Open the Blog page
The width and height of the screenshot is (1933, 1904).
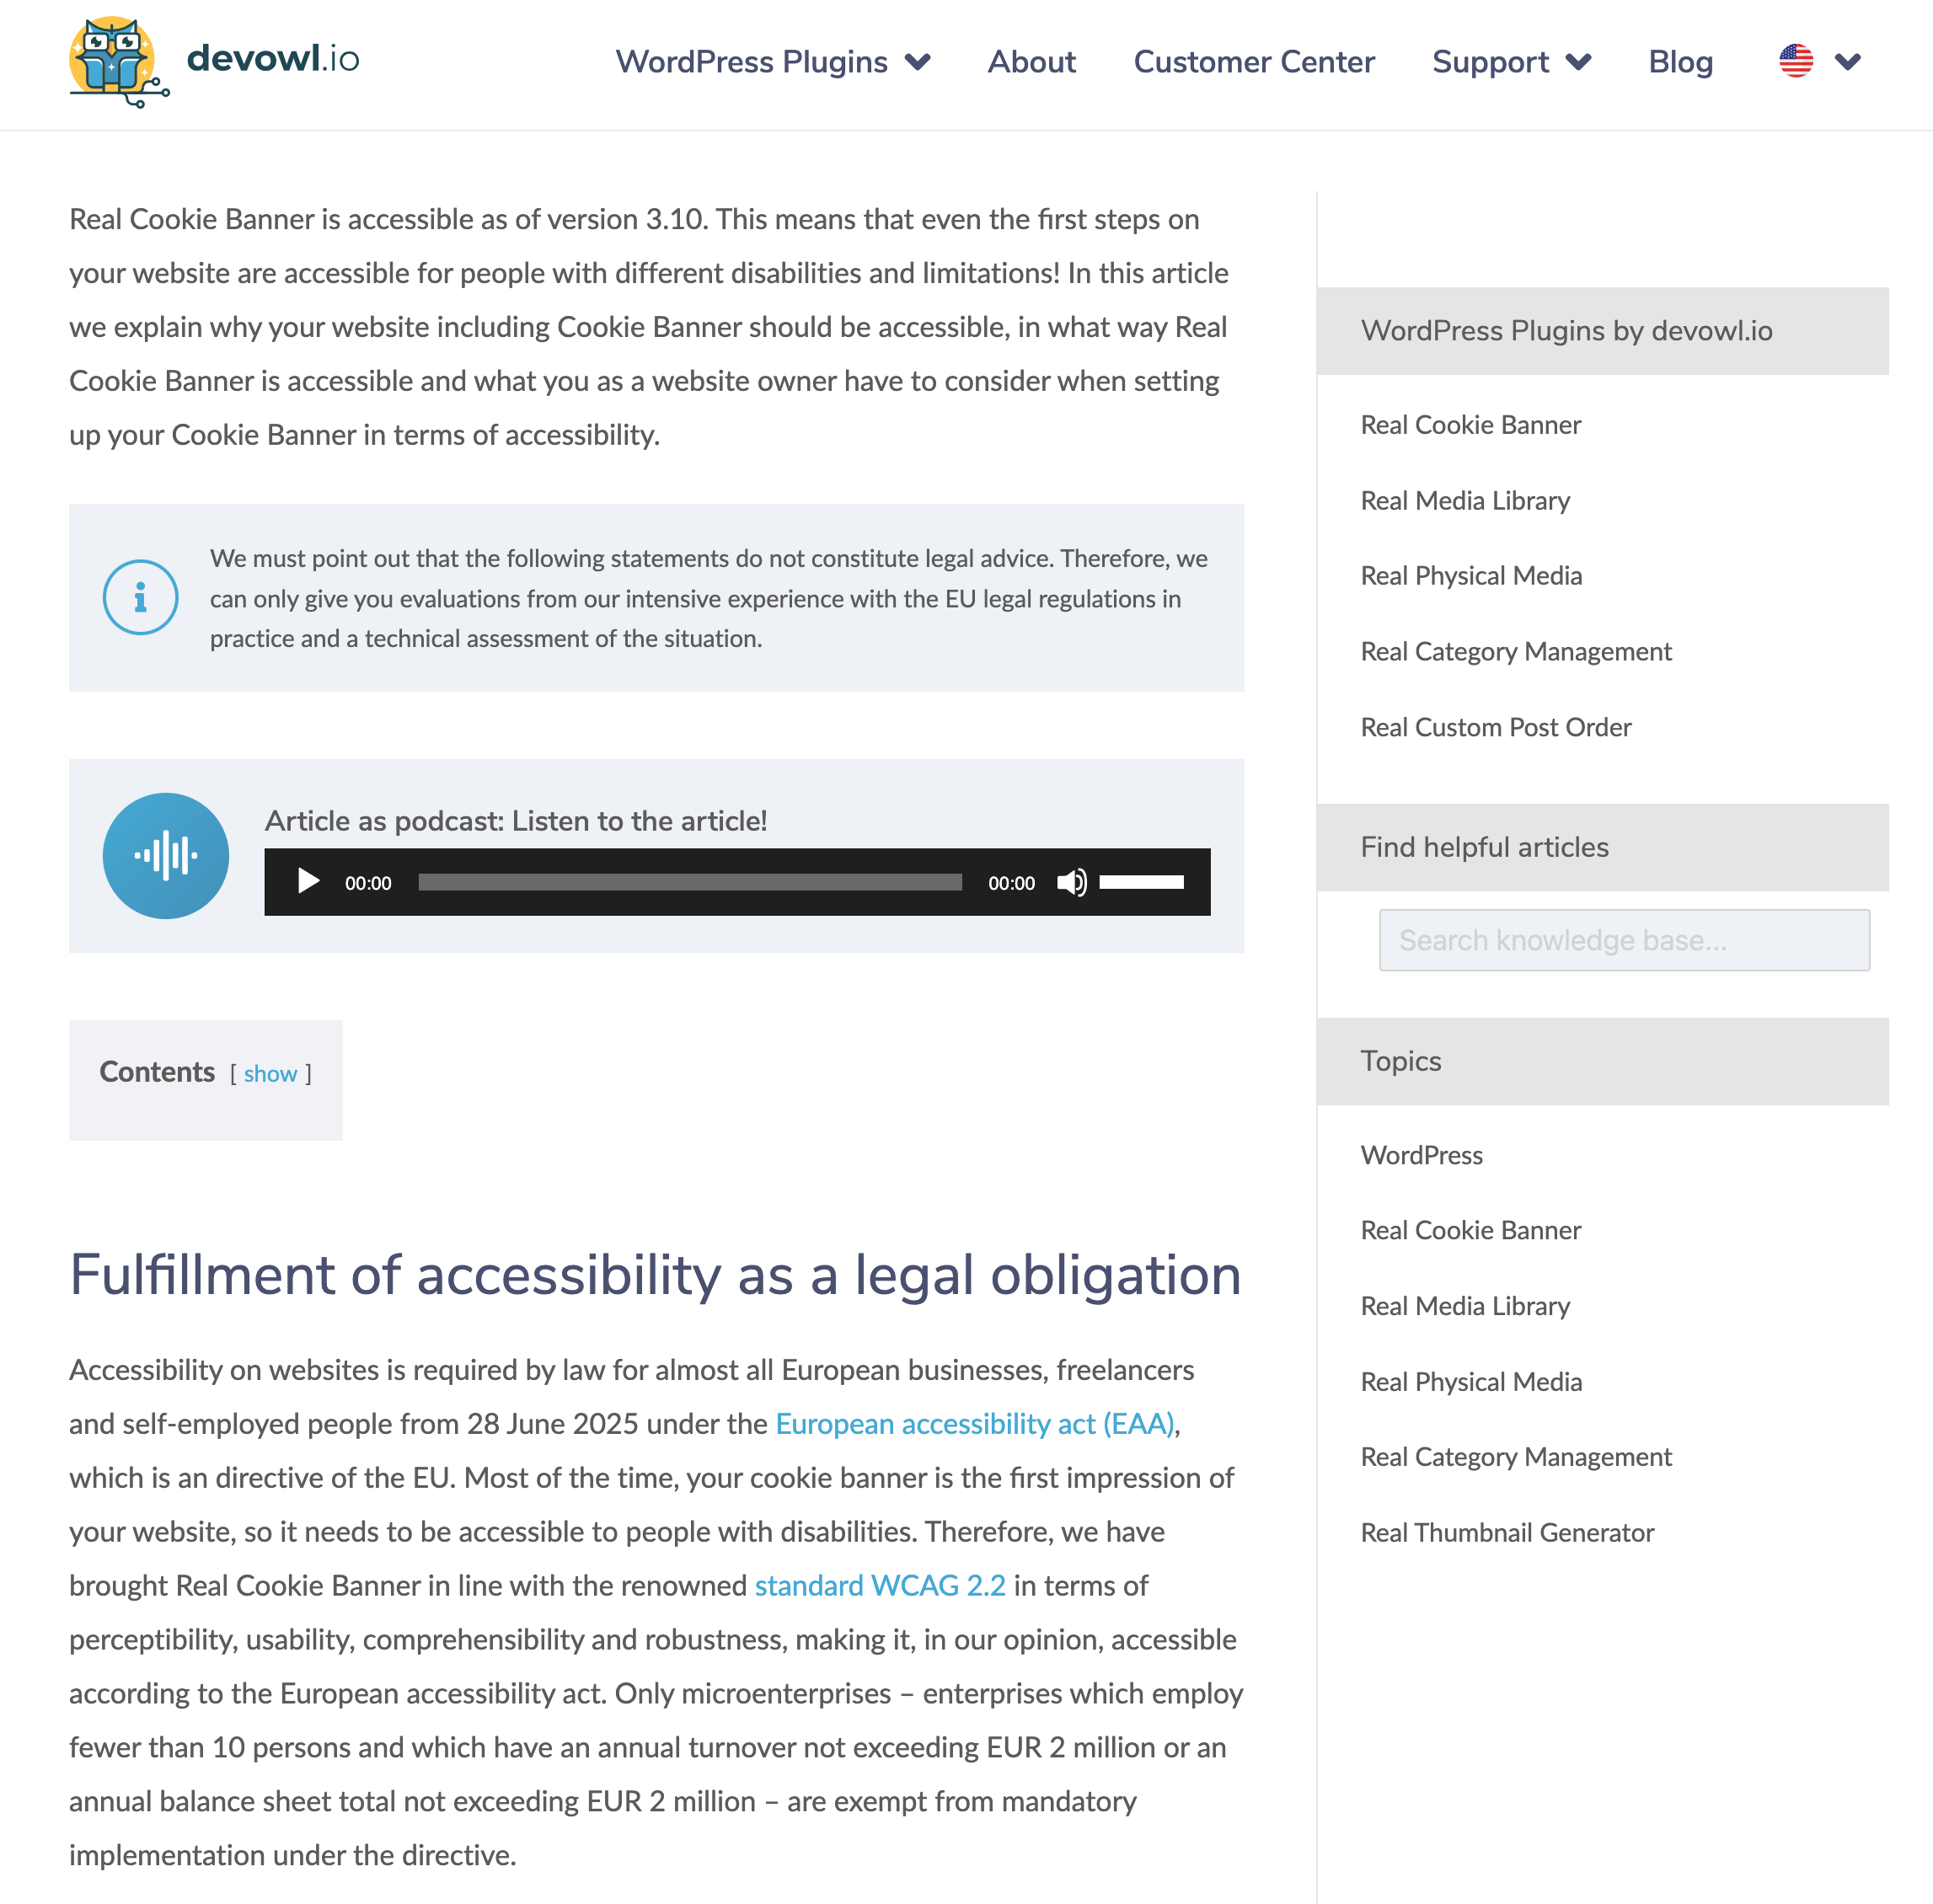click(1680, 61)
